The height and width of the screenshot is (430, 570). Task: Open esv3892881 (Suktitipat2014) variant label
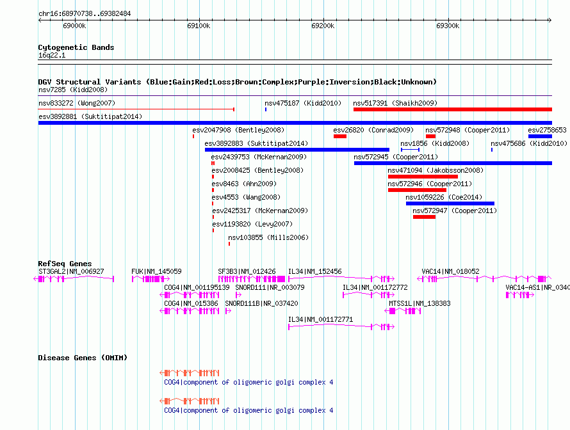[x=90, y=116]
